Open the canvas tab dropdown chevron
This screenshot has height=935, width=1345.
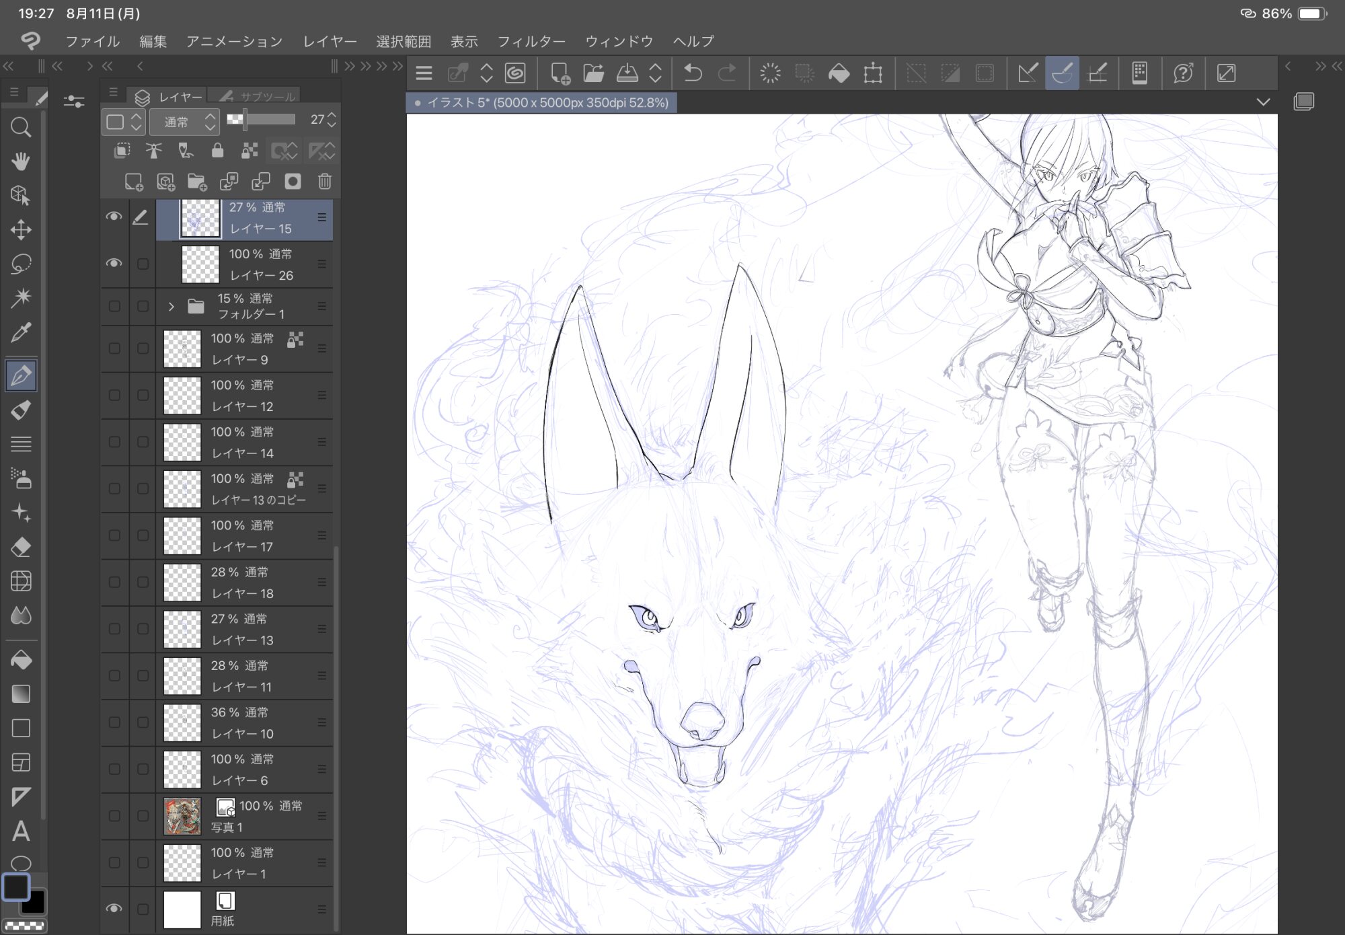(x=1263, y=102)
